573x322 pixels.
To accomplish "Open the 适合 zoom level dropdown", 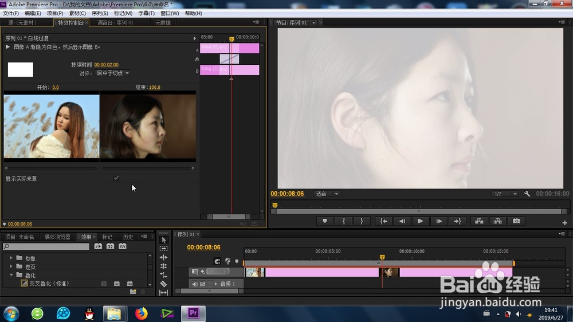I will (x=327, y=194).
